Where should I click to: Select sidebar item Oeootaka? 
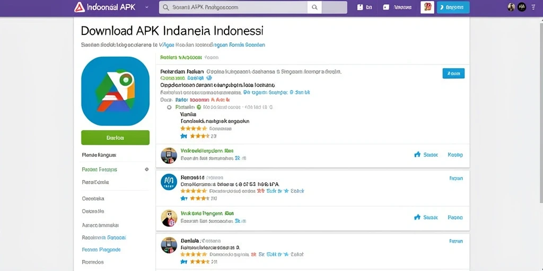tap(93, 198)
